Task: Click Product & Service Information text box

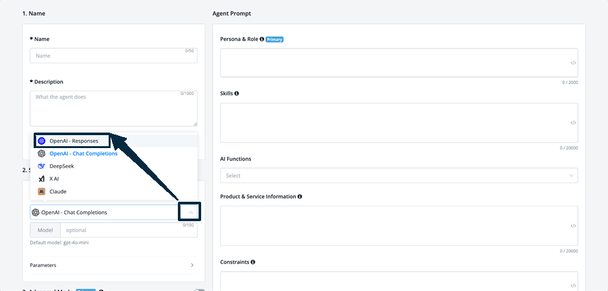Action: point(399,226)
